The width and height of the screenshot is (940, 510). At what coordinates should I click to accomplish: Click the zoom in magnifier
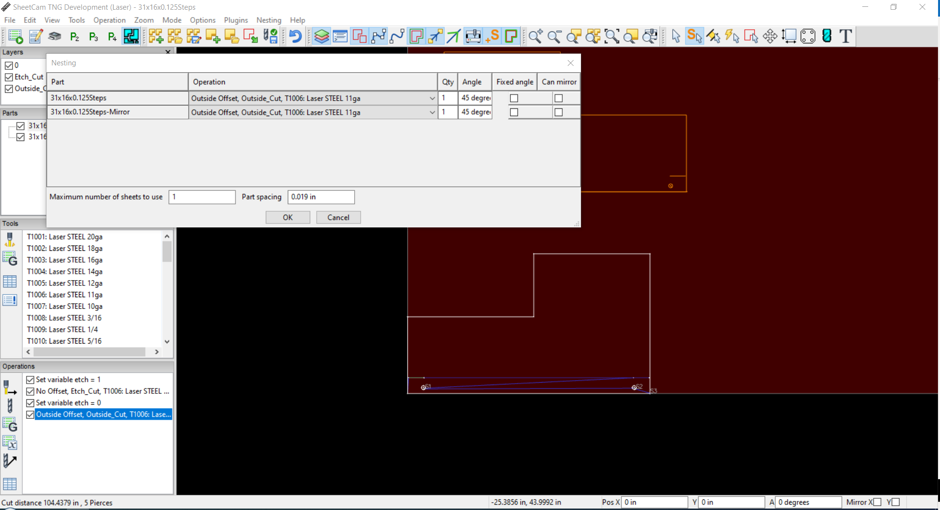536,36
